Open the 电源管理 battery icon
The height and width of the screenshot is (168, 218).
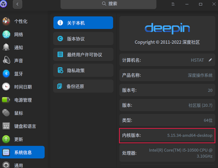coord(6,100)
